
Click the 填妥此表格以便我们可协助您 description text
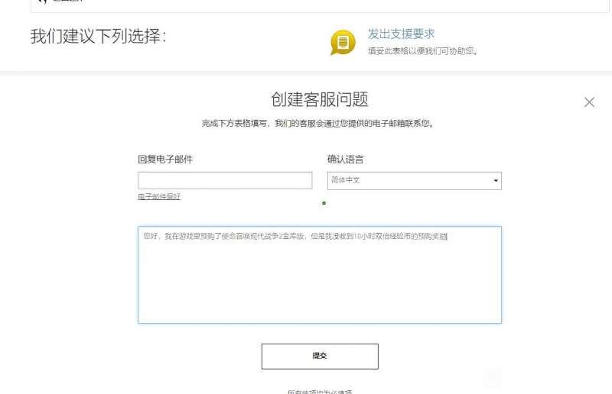[x=422, y=51]
